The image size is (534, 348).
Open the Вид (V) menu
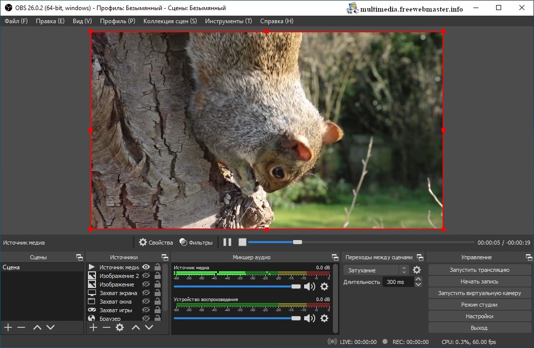82,21
